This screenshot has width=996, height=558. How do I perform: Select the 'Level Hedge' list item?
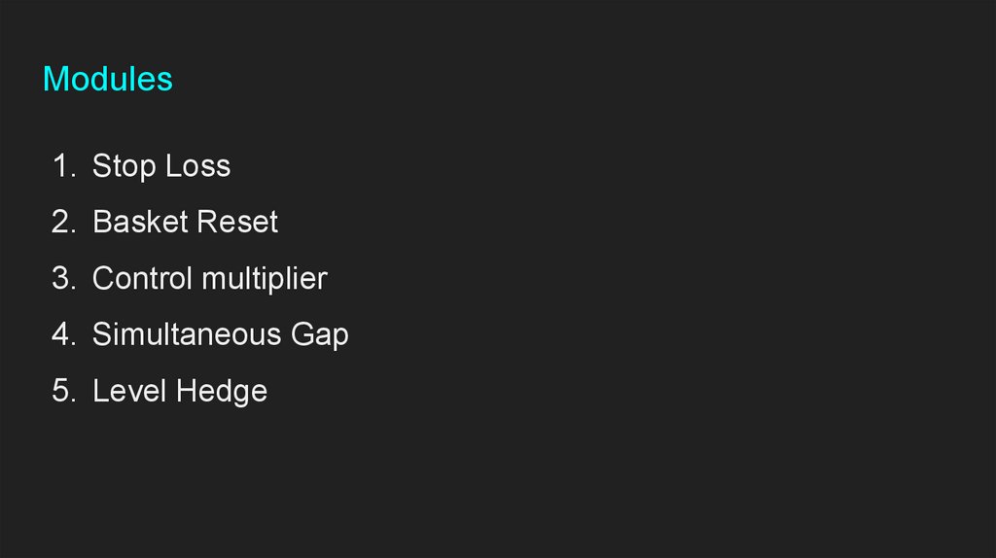(179, 392)
